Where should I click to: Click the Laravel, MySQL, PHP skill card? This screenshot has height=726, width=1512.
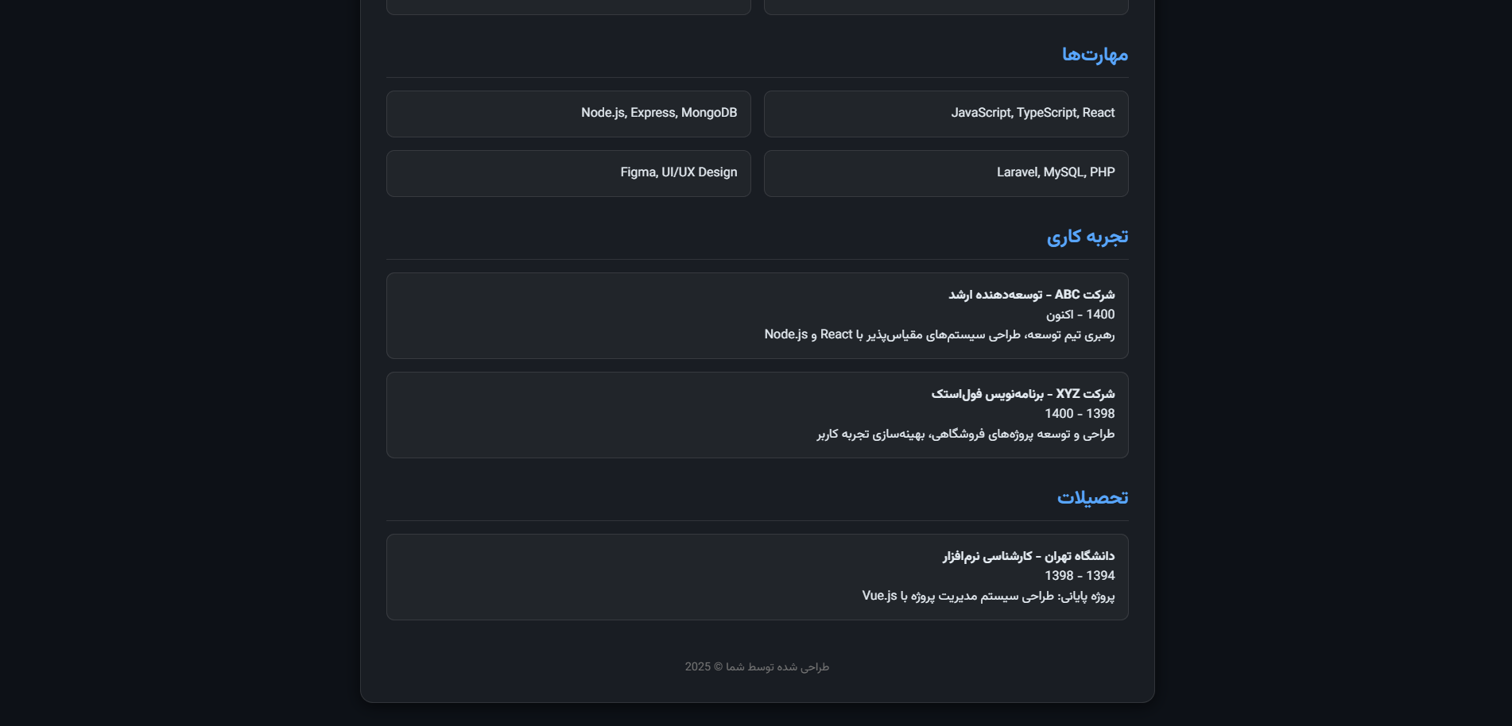pos(946,173)
